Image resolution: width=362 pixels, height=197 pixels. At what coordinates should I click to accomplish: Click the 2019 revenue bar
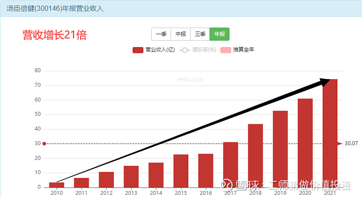pyautogui.click(x=280, y=149)
